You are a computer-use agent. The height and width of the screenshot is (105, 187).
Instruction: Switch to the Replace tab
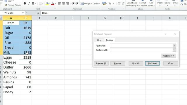pos(110,40)
